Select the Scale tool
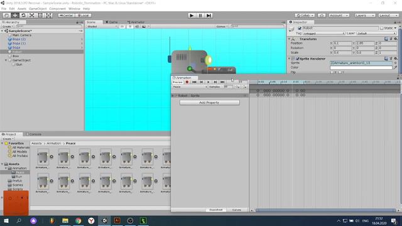 coord(32,15)
